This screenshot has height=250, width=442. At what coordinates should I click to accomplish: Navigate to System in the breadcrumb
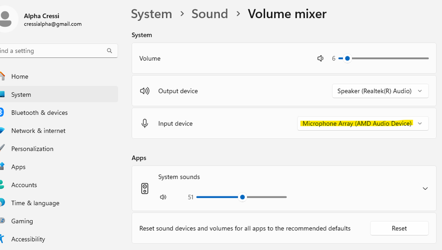click(x=150, y=13)
